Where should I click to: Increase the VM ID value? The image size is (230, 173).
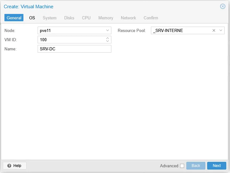point(108,38)
